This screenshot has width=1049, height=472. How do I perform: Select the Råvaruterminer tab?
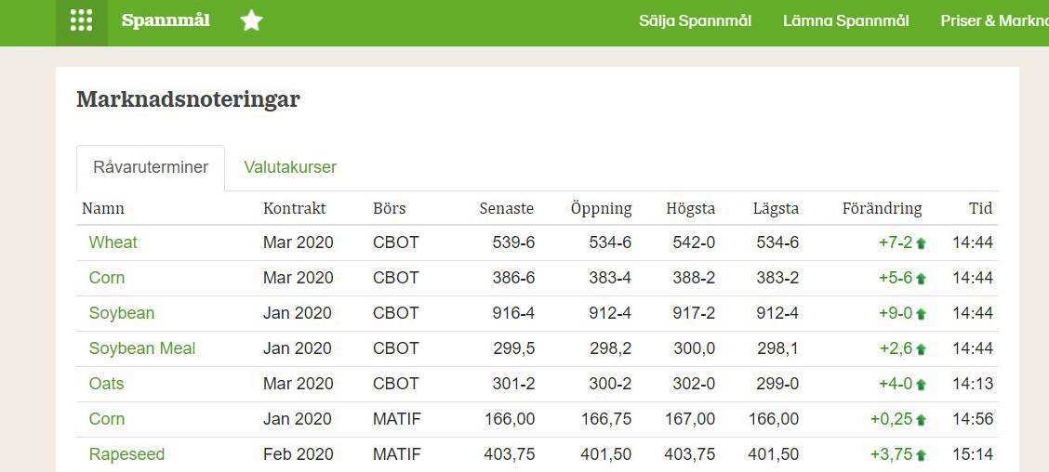point(151,168)
